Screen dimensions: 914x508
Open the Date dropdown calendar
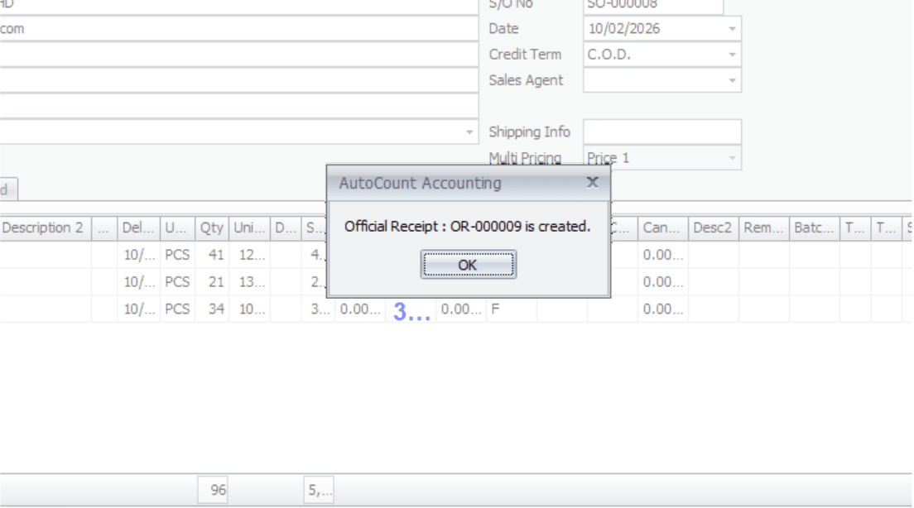pos(732,29)
